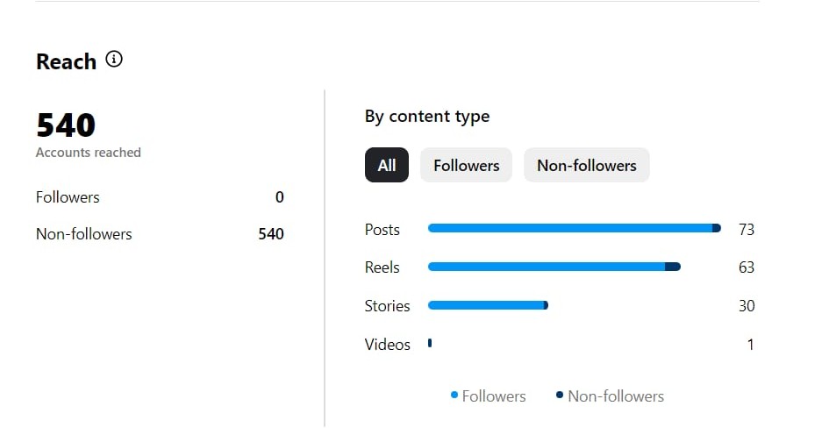The width and height of the screenshot is (822, 442).
Task: Click the By content type heading
Action: [x=427, y=117]
